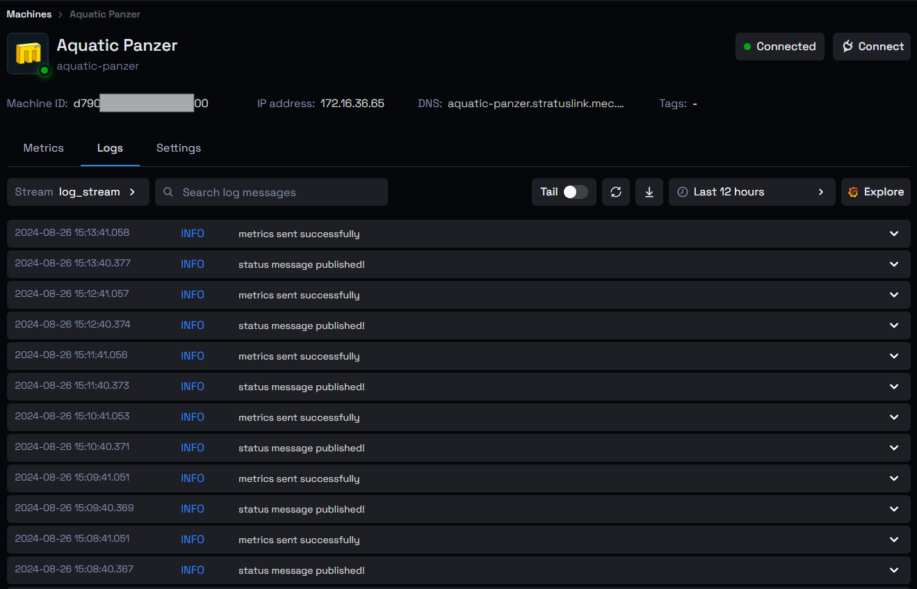Expand the 15:13:41.058 metrics sent log entry
The height and width of the screenshot is (589, 917).
coord(894,234)
